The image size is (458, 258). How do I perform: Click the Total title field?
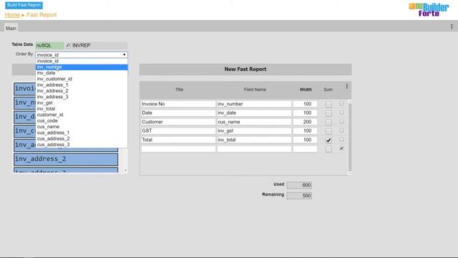178,140
